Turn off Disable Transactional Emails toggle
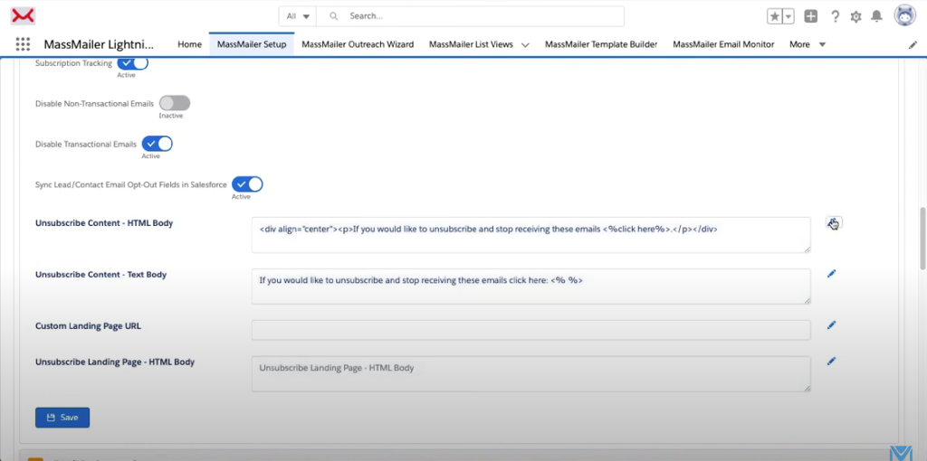 pos(158,144)
